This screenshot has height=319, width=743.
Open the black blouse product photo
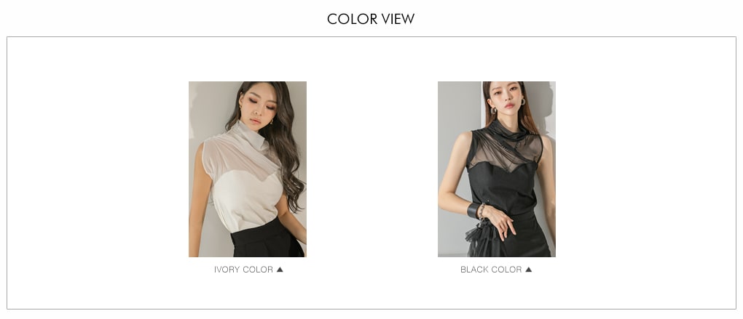coord(497,169)
